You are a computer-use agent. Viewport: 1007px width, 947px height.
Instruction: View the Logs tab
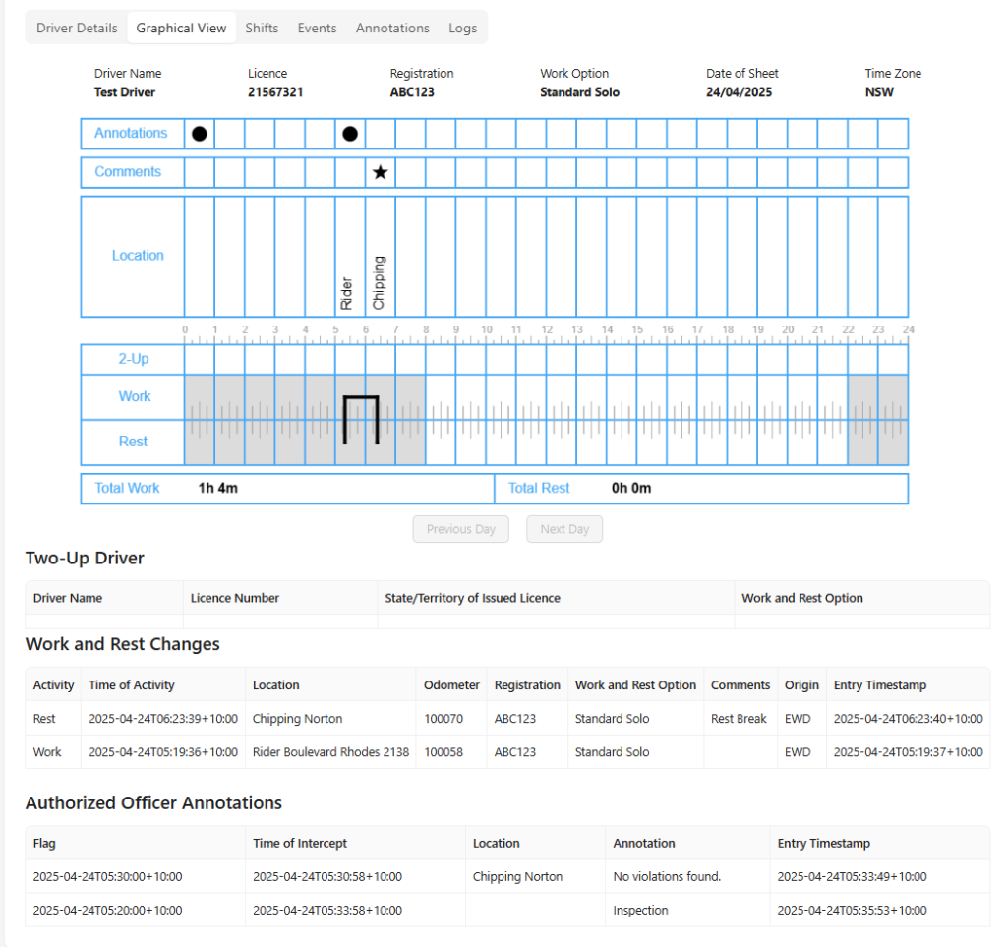tap(462, 28)
